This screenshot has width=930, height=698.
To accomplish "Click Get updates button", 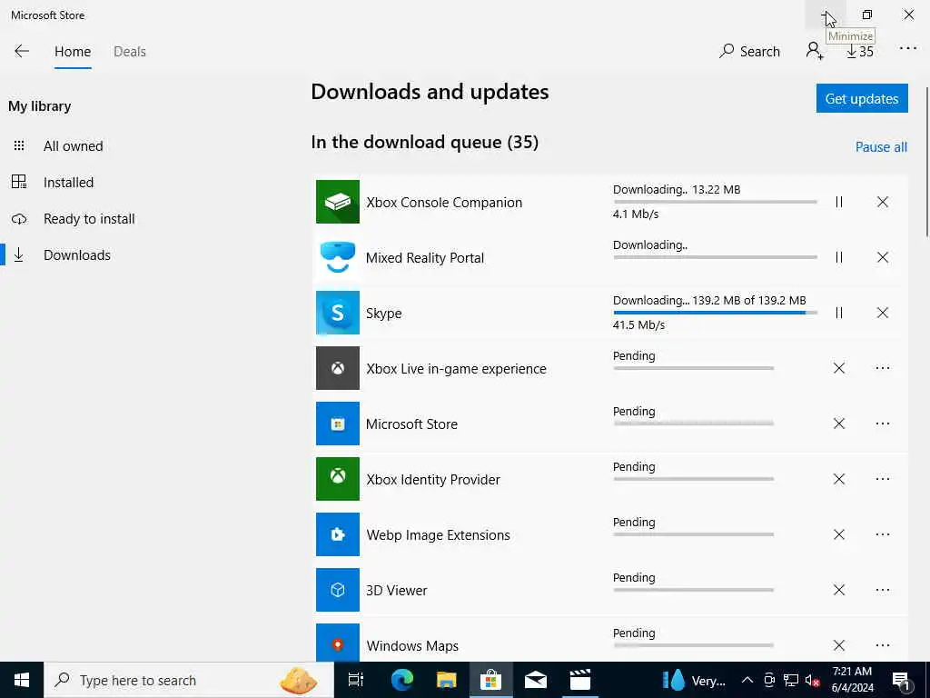I will [x=862, y=98].
